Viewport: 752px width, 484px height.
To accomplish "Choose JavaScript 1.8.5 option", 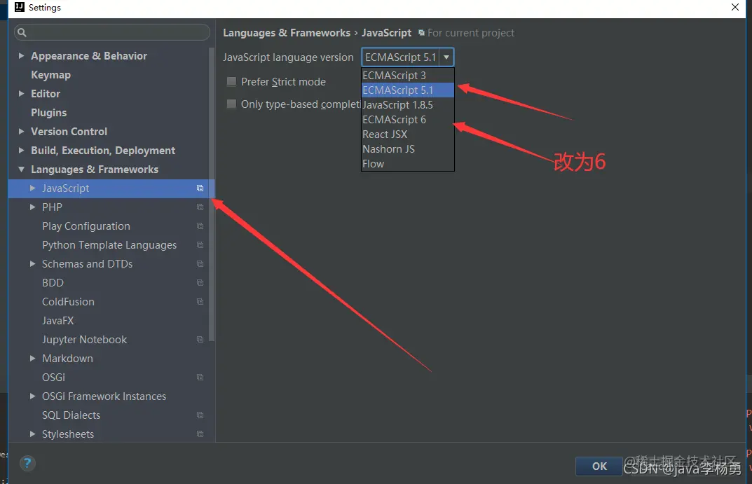I will point(408,105).
